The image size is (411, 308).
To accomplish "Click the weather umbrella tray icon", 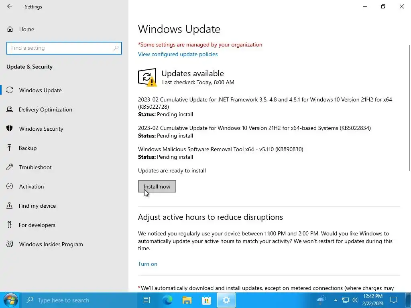I will pyautogui.click(x=321, y=300).
